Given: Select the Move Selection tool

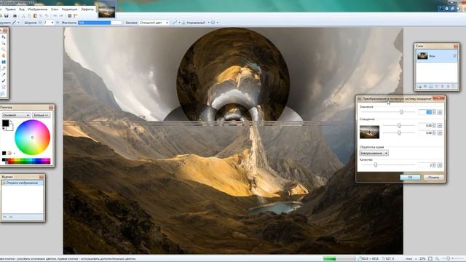Looking at the screenshot, I should pos(4,43).
